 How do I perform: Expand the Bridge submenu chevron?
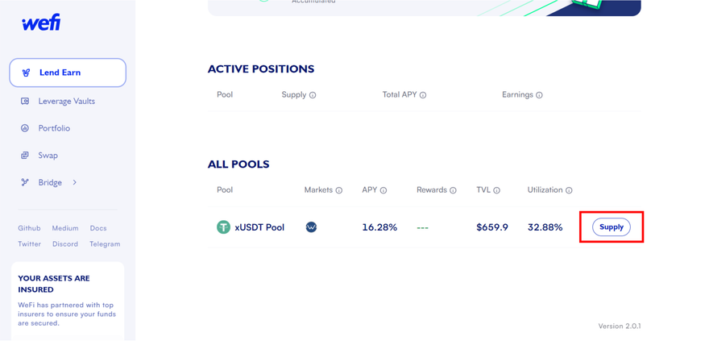tap(75, 183)
